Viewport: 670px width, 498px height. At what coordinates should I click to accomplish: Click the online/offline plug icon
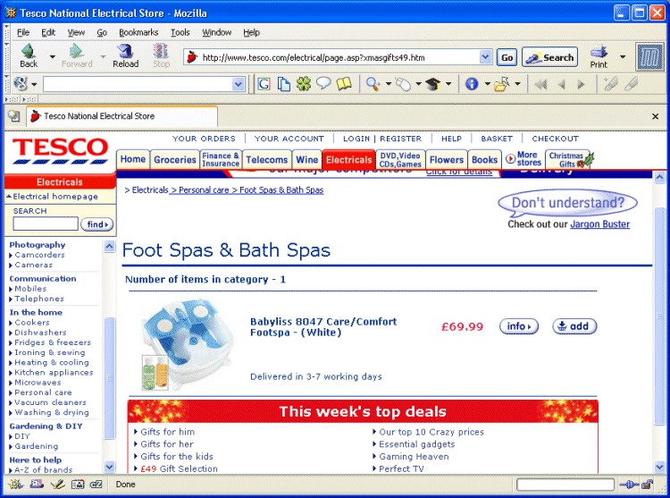[629, 485]
